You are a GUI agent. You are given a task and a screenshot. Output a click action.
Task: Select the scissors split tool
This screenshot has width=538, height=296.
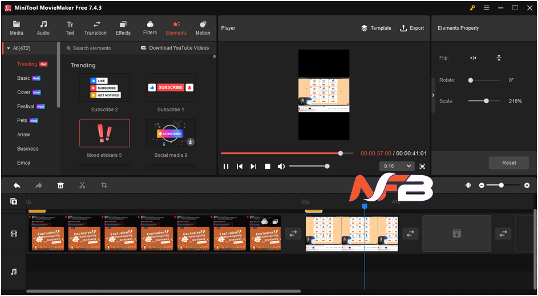coord(82,185)
